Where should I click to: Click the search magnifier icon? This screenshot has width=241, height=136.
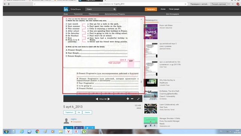click(114, 9)
